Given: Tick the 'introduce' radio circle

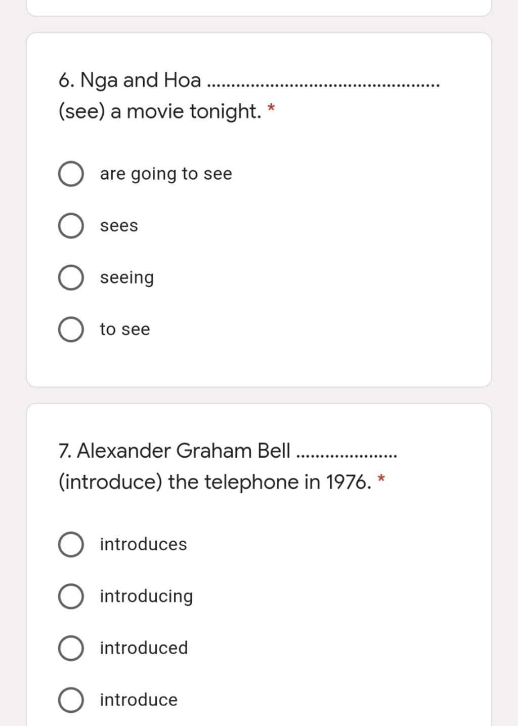Looking at the screenshot, I should 71,700.
